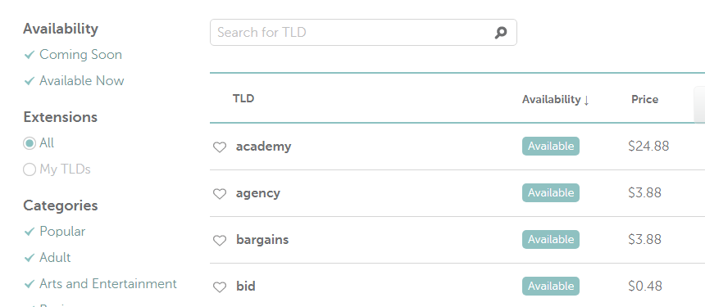Favorite the bargains TLD heart icon
This screenshot has width=705, height=307.
[220, 241]
